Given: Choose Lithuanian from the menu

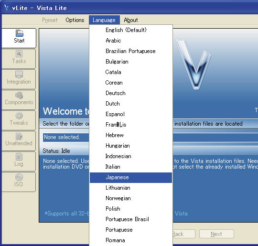Looking at the screenshot, I should 131,188.
